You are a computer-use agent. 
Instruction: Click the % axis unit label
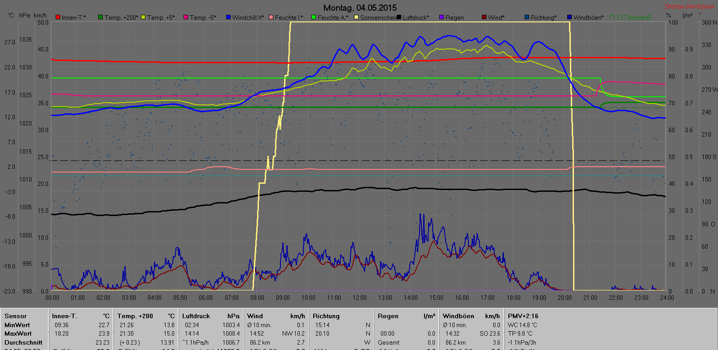click(669, 15)
